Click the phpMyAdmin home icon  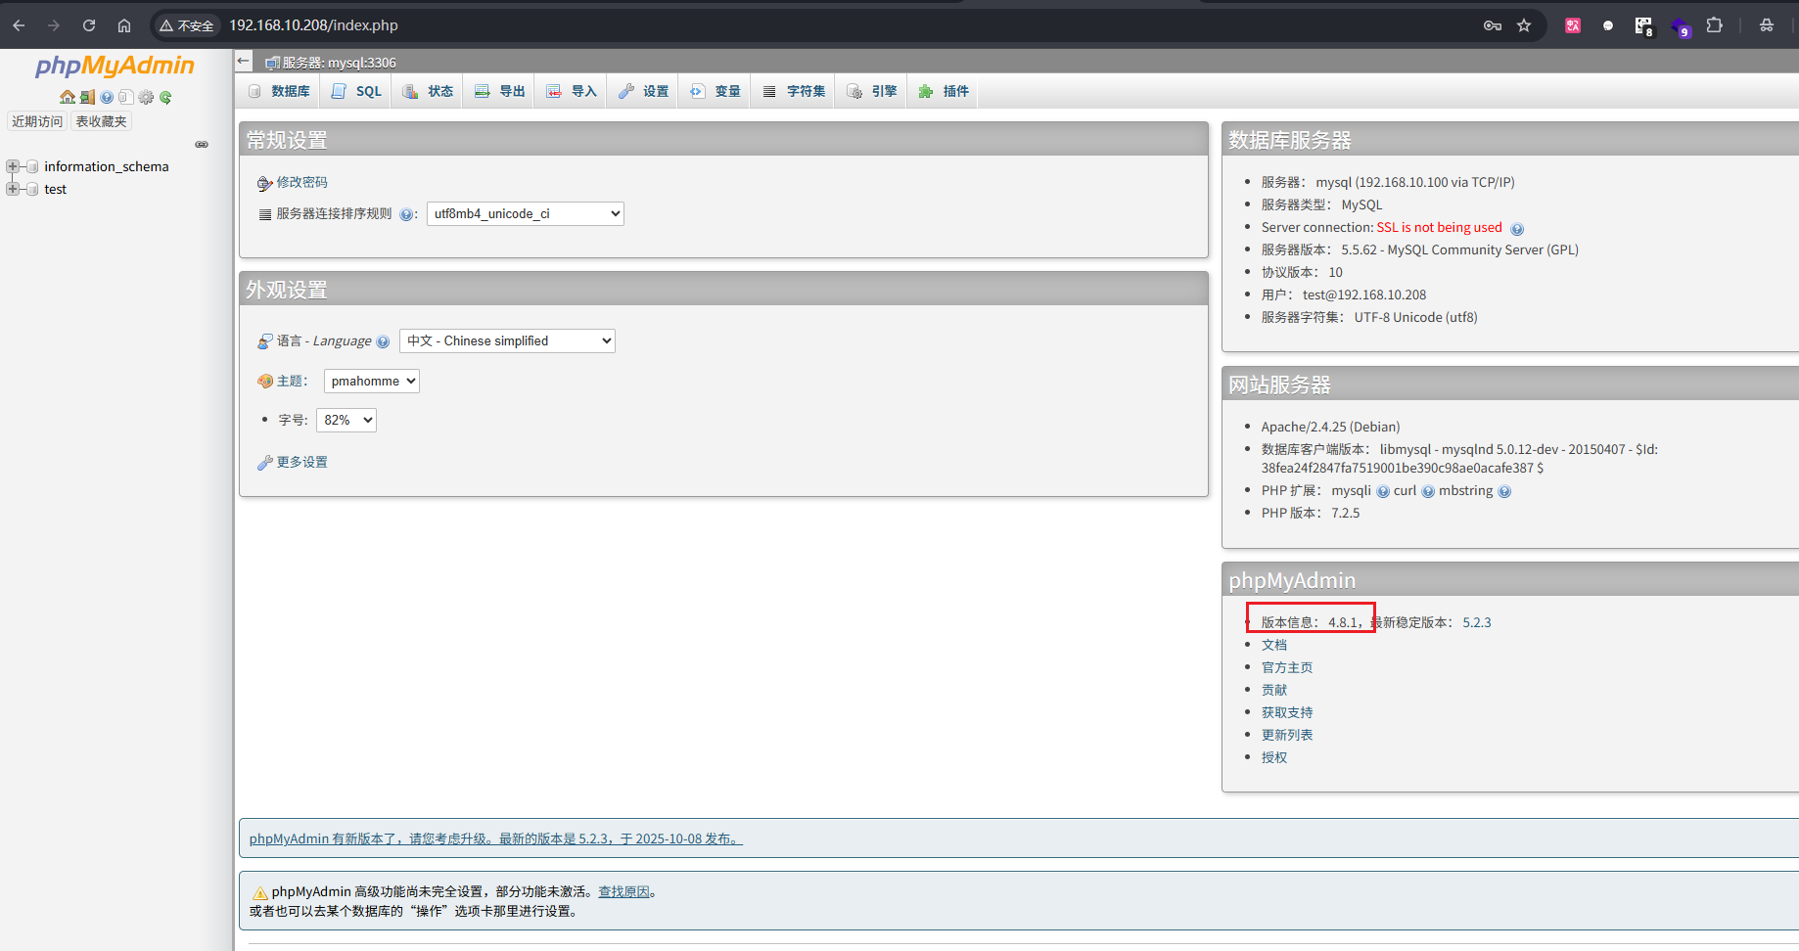67,97
